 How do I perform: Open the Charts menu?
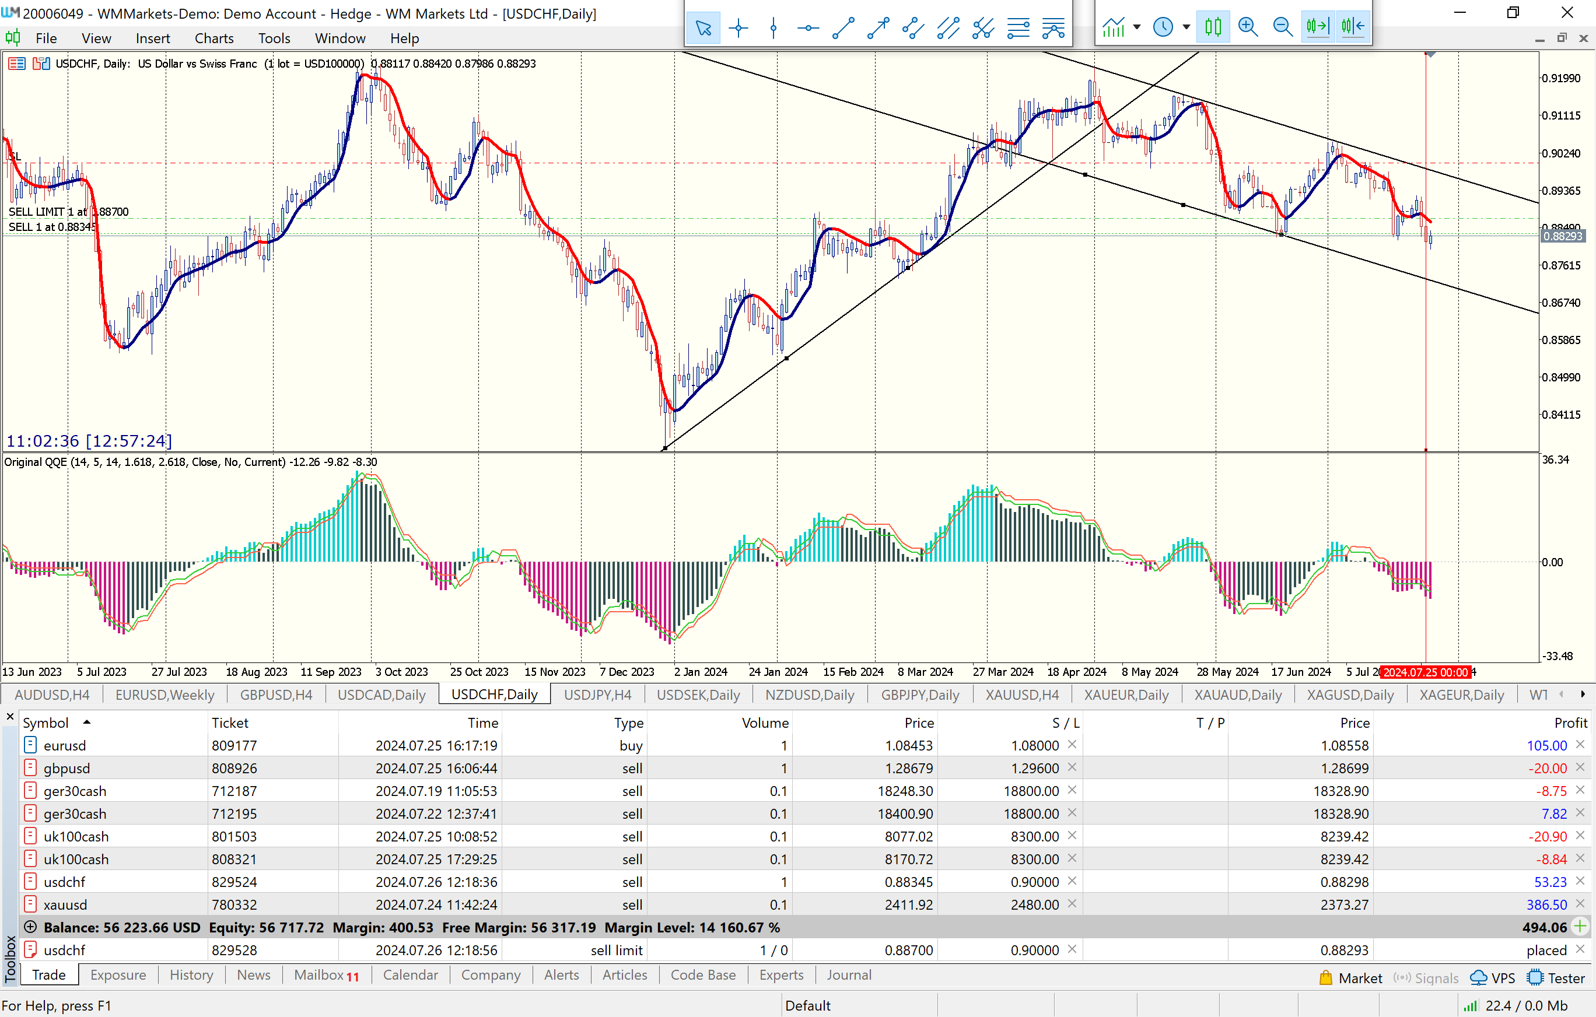[x=213, y=38]
